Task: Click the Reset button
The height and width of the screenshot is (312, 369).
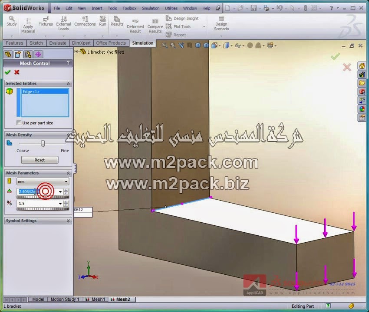Action: click(40, 160)
